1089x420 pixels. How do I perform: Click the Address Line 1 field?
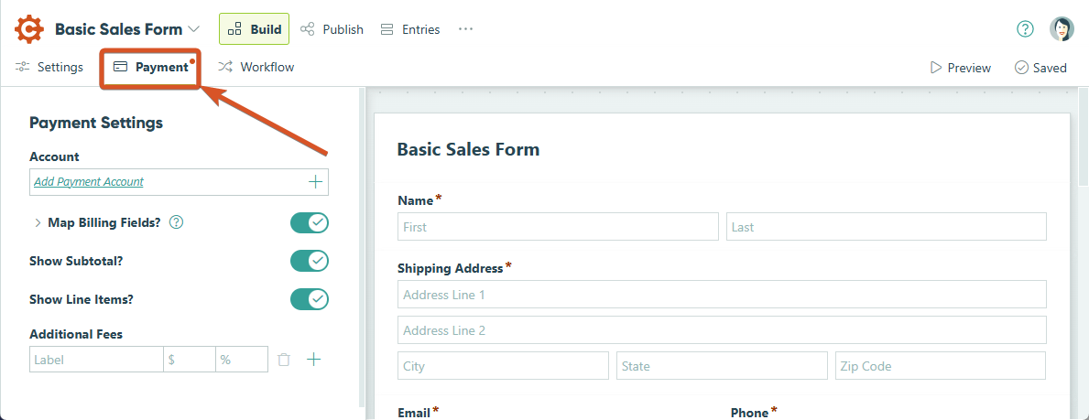(723, 295)
